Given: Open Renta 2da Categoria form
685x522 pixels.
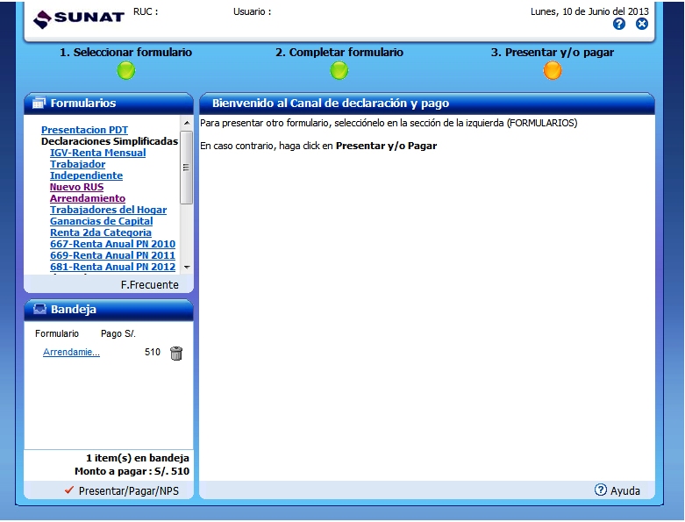Looking at the screenshot, I should 101,232.
